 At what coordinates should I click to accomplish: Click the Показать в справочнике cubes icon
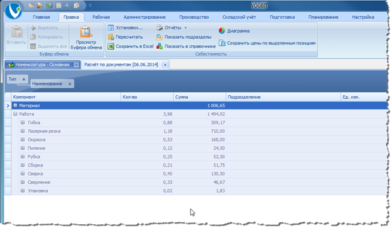tap(160, 46)
